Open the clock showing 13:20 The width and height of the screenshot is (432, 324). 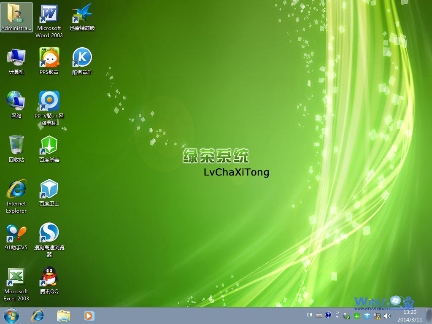point(410,316)
